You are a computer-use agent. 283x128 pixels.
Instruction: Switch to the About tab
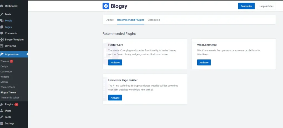tap(110, 20)
